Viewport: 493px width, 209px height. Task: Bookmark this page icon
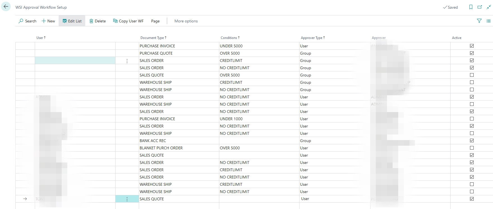(471, 7)
